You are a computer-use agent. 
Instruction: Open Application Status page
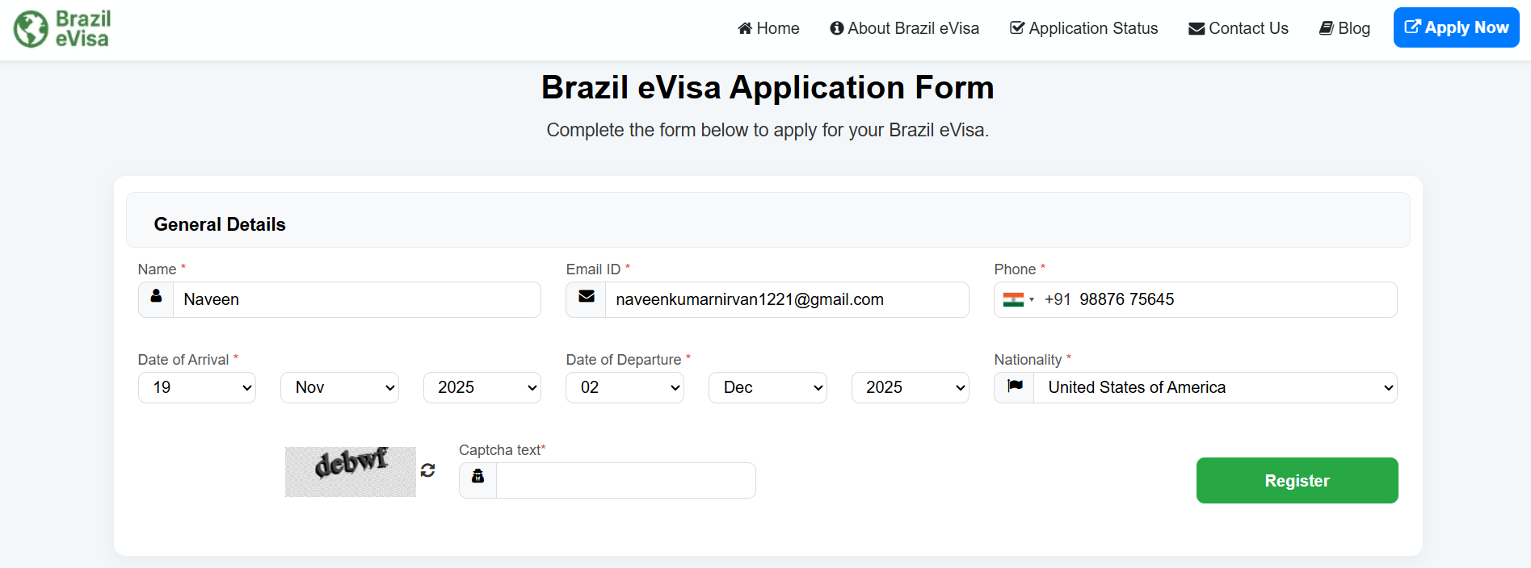click(1083, 28)
